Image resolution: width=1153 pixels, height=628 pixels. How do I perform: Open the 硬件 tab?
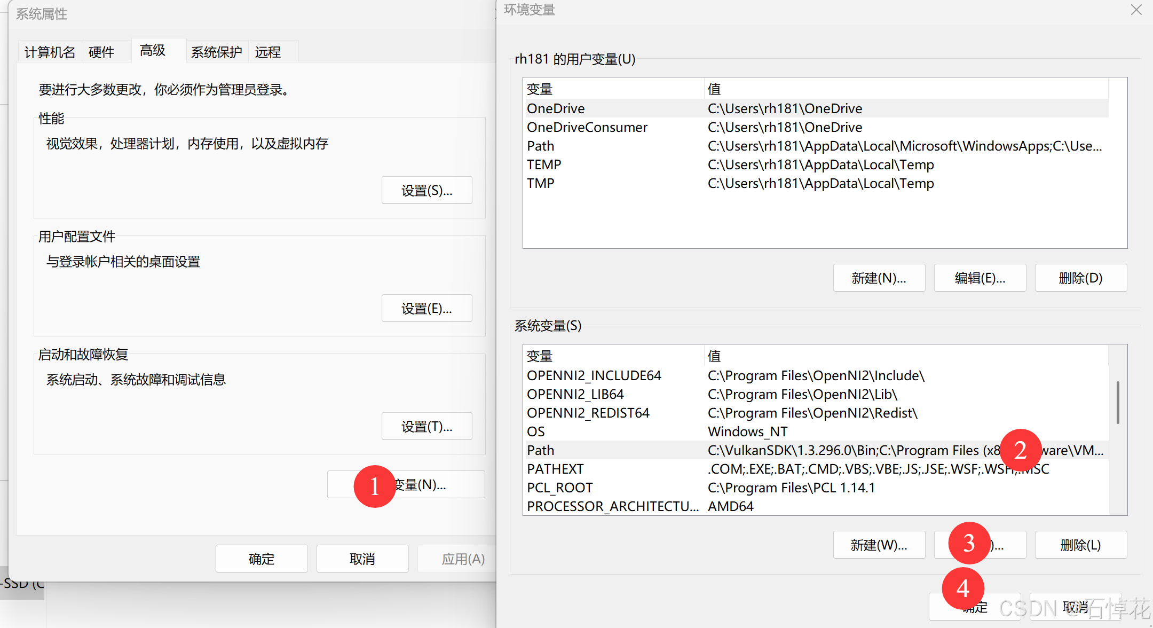[101, 52]
